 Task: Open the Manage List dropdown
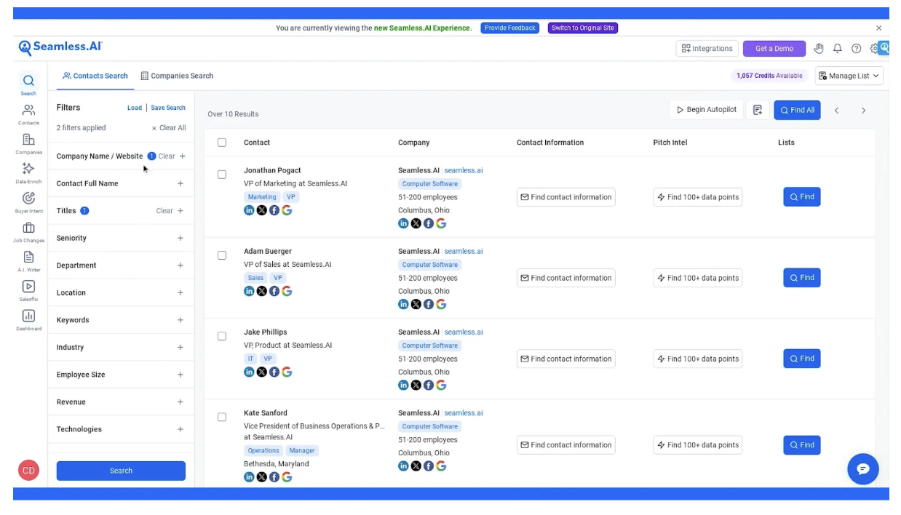[849, 76]
